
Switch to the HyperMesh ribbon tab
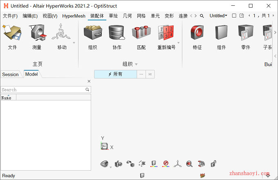74,16
